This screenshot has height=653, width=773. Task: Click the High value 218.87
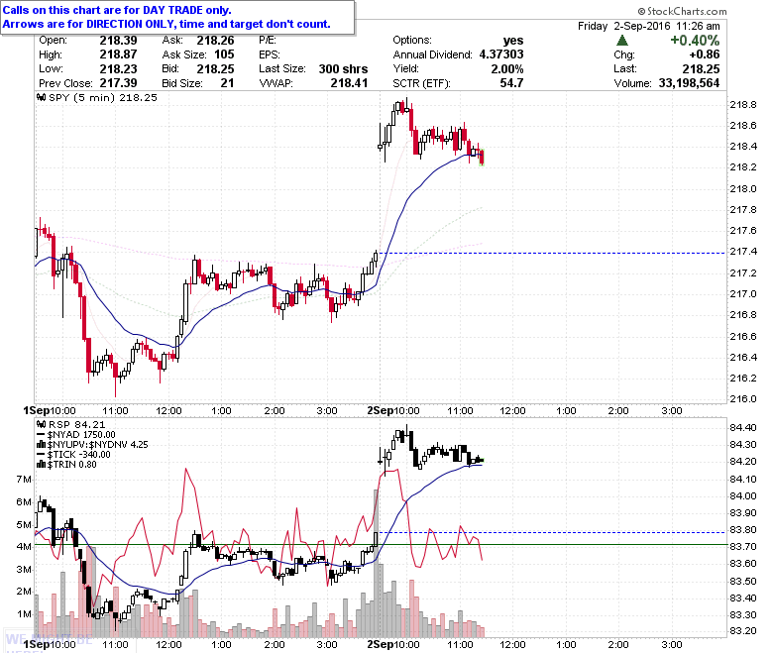click(x=118, y=54)
